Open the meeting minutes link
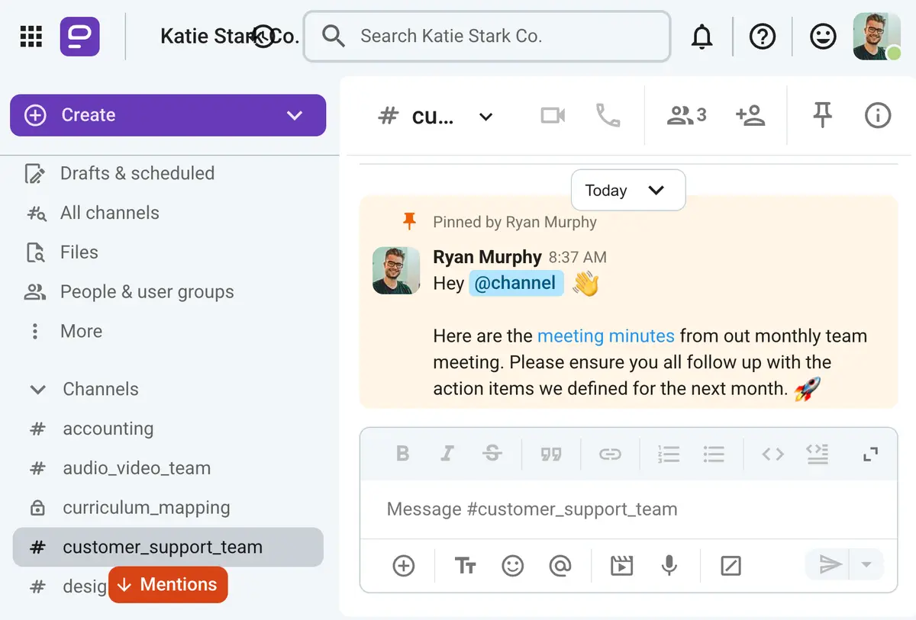The height and width of the screenshot is (620, 916). click(x=605, y=336)
